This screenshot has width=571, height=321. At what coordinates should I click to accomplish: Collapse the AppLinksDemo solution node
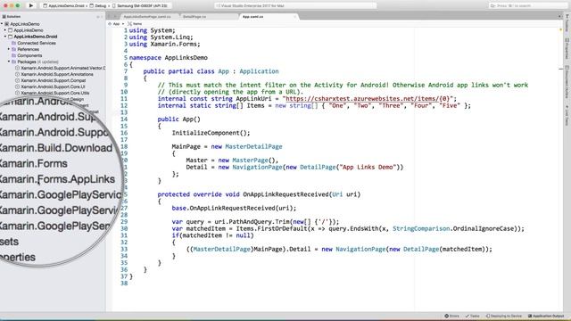pos(2,24)
